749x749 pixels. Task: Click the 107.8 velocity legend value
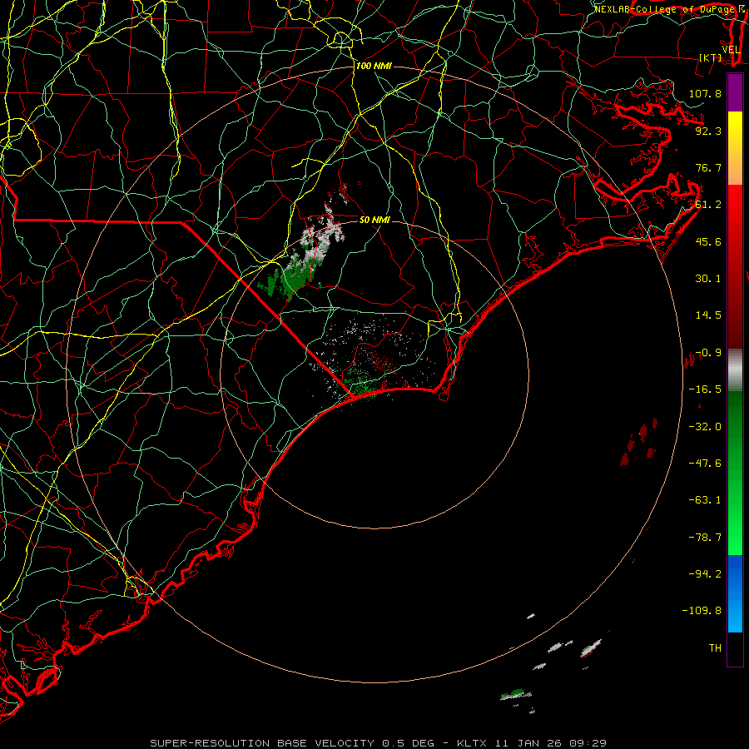(705, 93)
